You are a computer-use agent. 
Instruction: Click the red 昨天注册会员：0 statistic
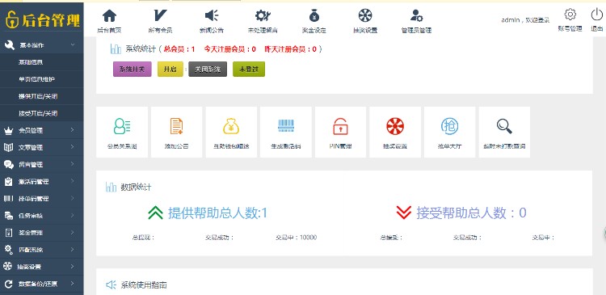(291, 49)
